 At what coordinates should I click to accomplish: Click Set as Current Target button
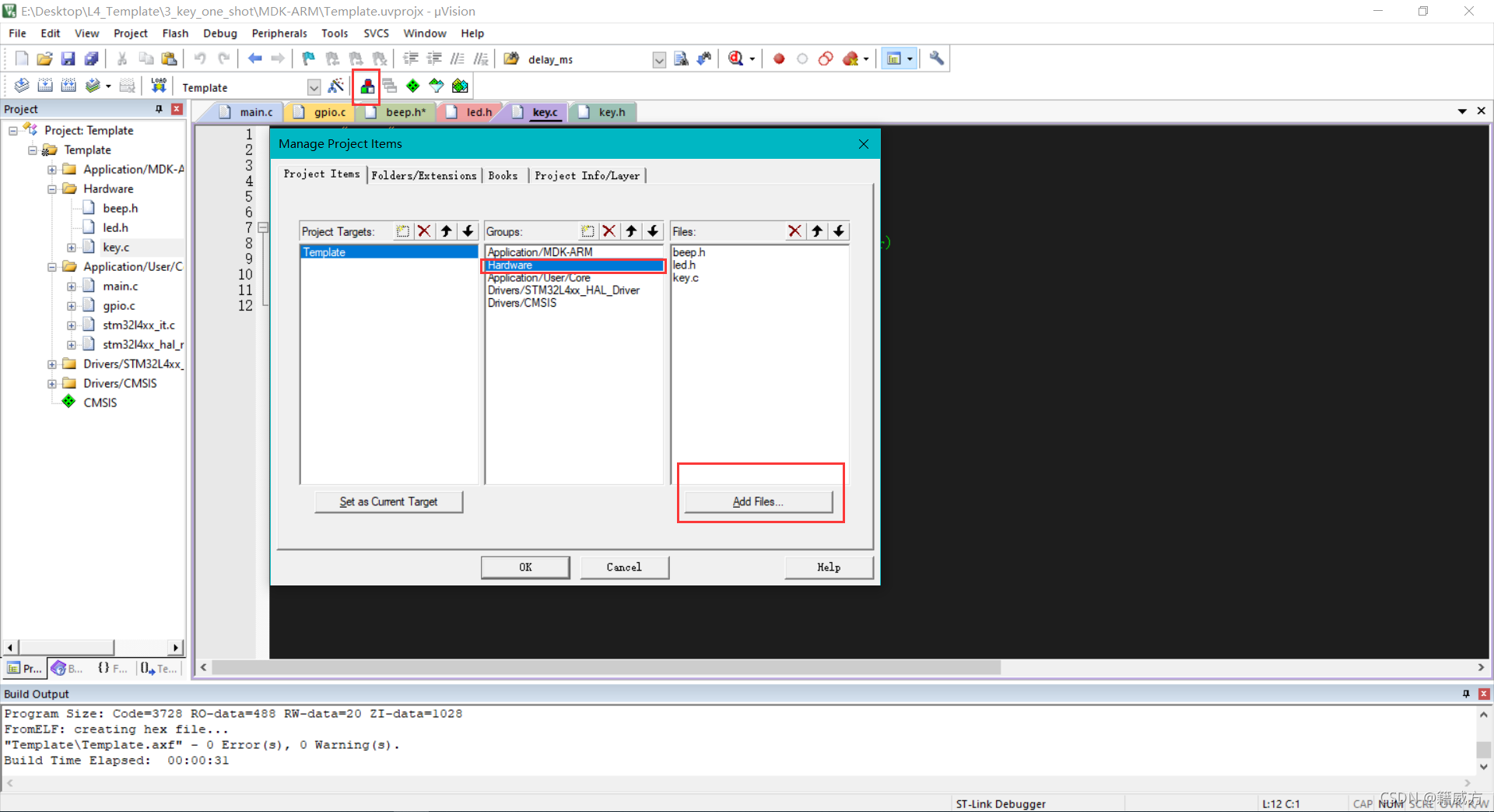coord(388,501)
